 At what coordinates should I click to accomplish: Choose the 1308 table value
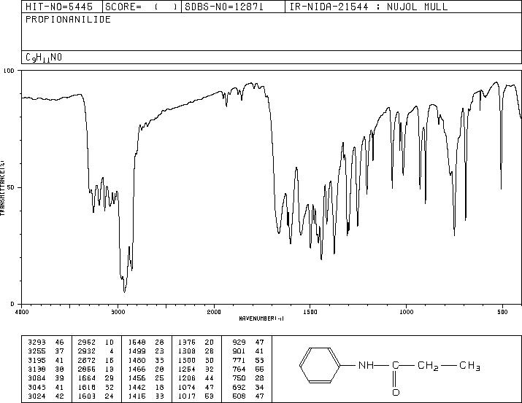click(x=187, y=351)
